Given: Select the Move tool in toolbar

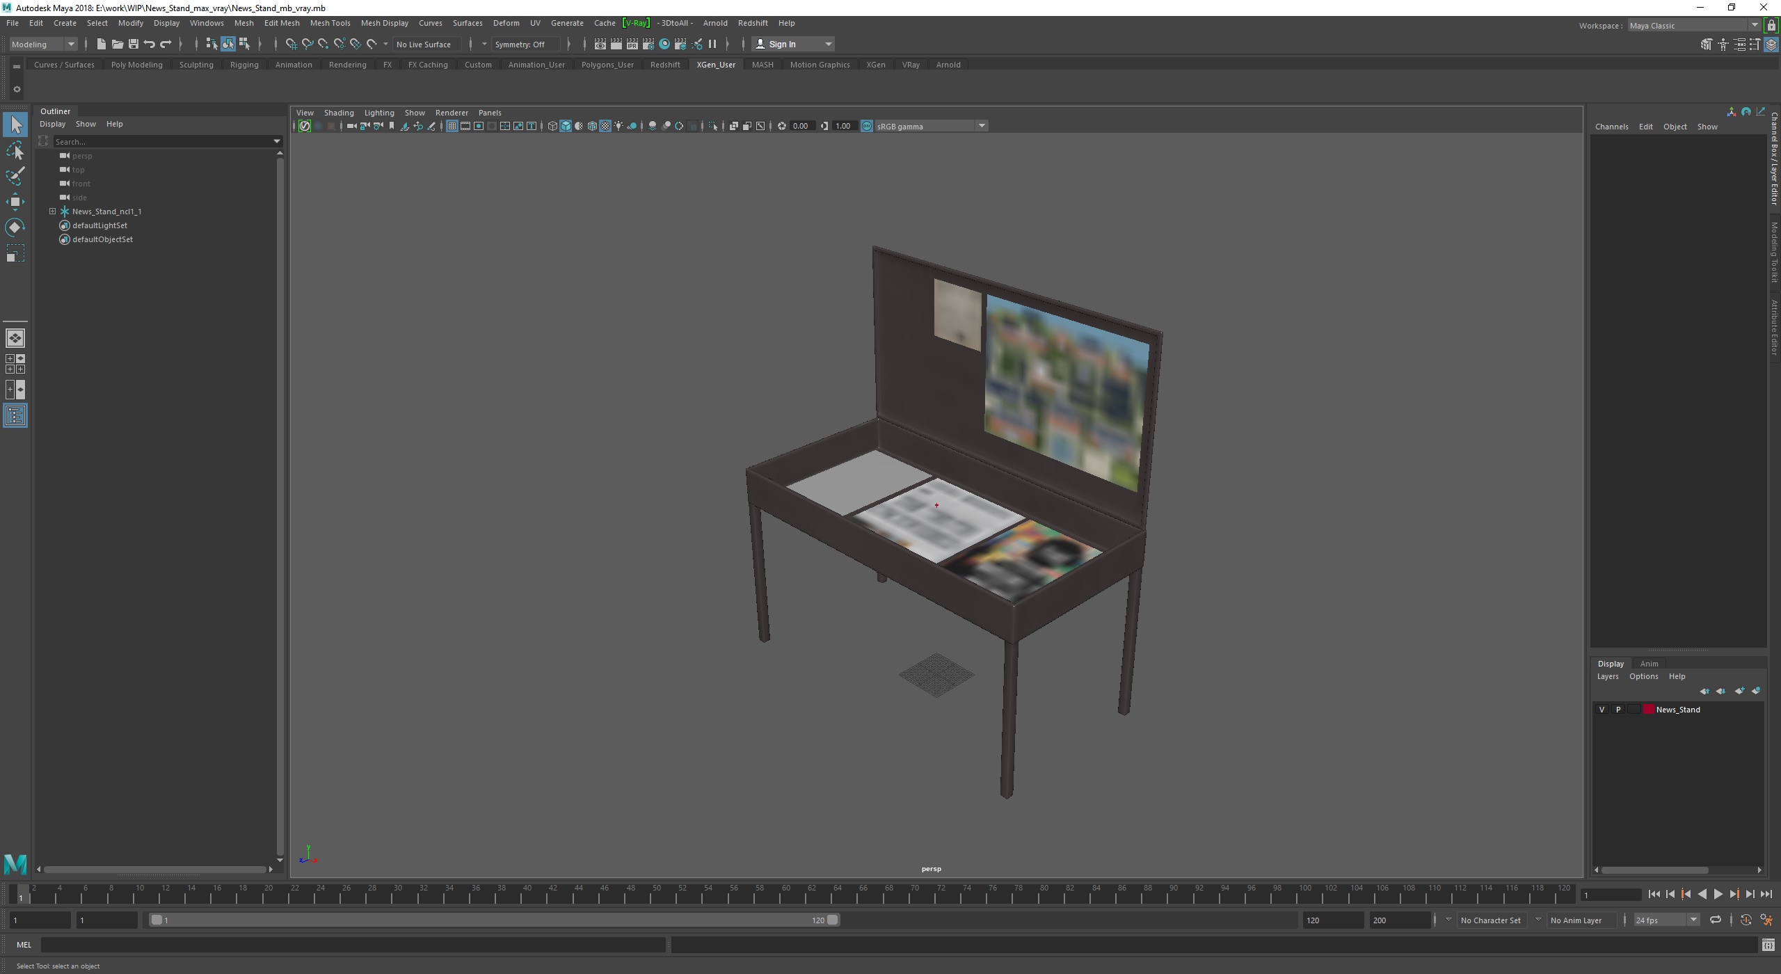Looking at the screenshot, I should click(17, 200).
